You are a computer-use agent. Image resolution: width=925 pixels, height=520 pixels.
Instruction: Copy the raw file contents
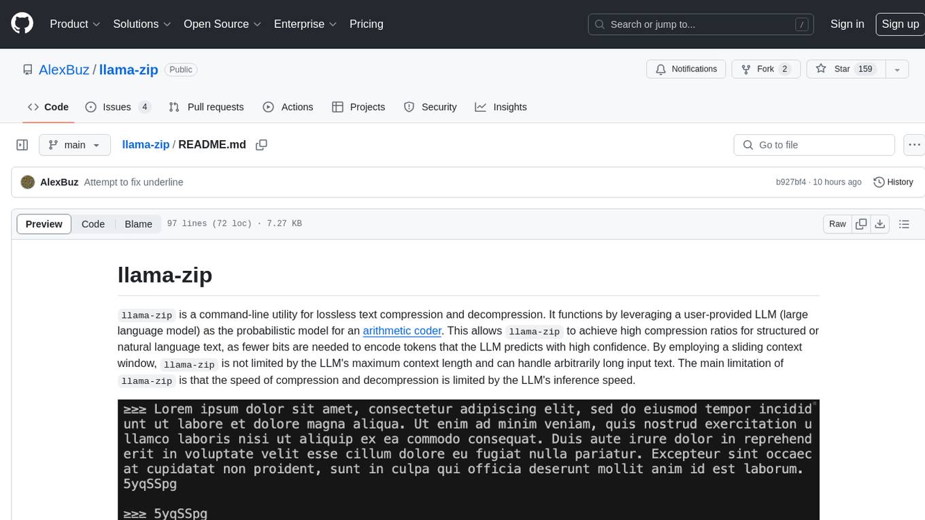pos(862,224)
